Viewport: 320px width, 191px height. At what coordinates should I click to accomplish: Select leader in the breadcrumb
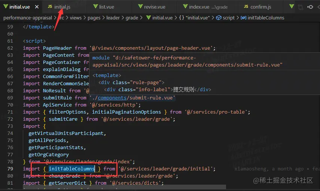[113, 18]
